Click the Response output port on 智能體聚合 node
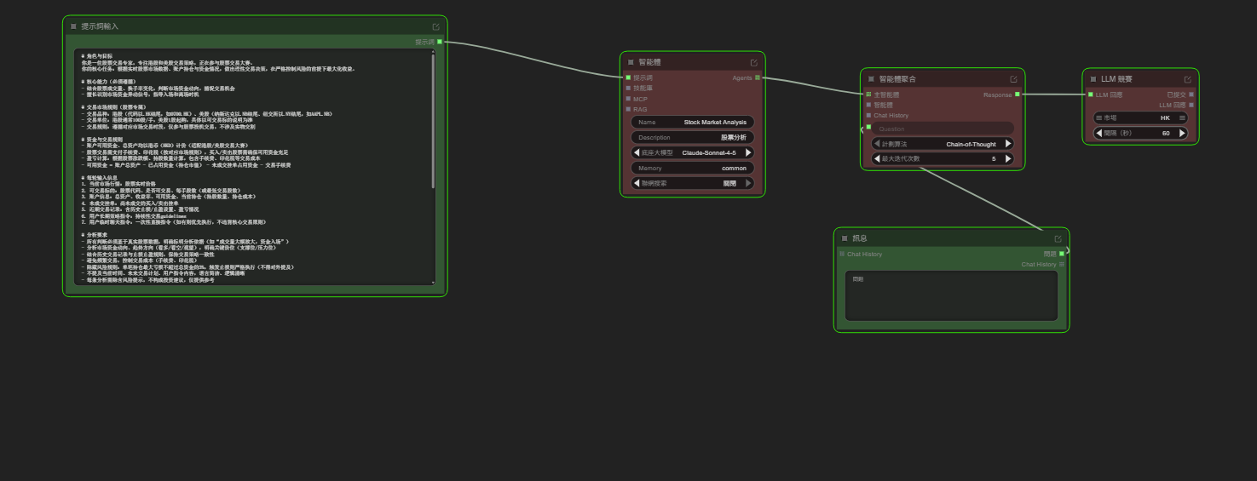 [x=1017, y=94]
